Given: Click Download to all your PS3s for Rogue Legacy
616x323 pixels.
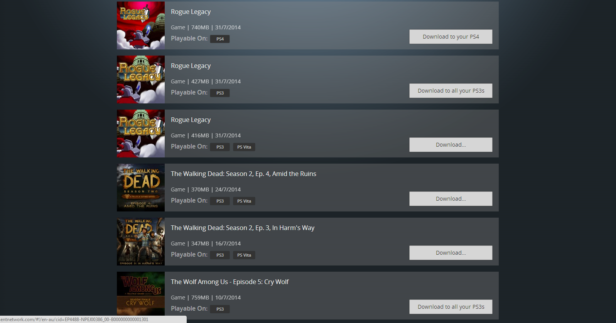Looking at the screenshot, I should tap(451, 91).
